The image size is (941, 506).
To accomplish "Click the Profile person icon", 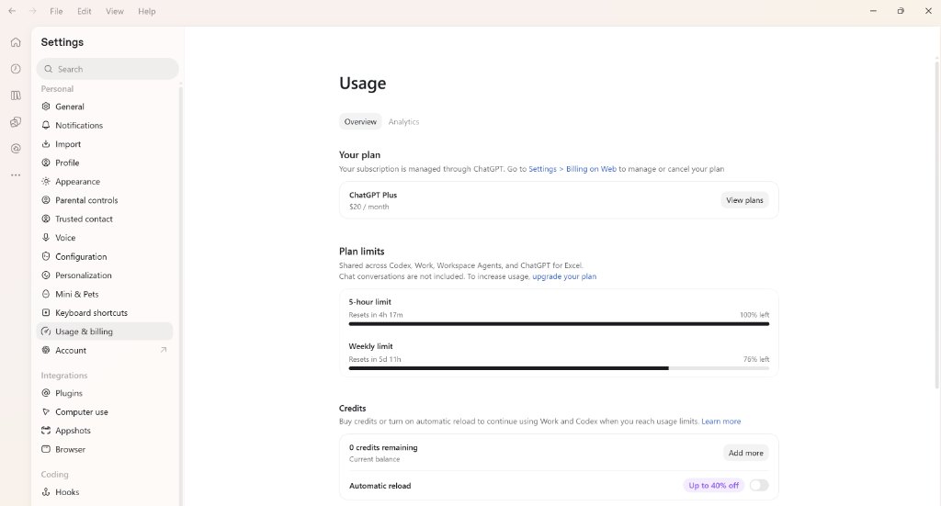I will (46, 163).
